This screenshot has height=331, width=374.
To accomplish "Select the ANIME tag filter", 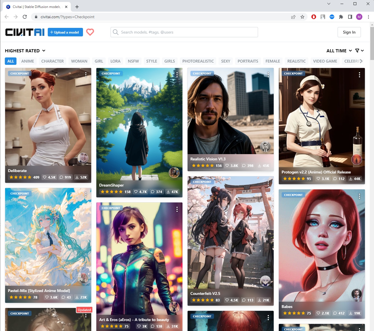I will 28,61.
